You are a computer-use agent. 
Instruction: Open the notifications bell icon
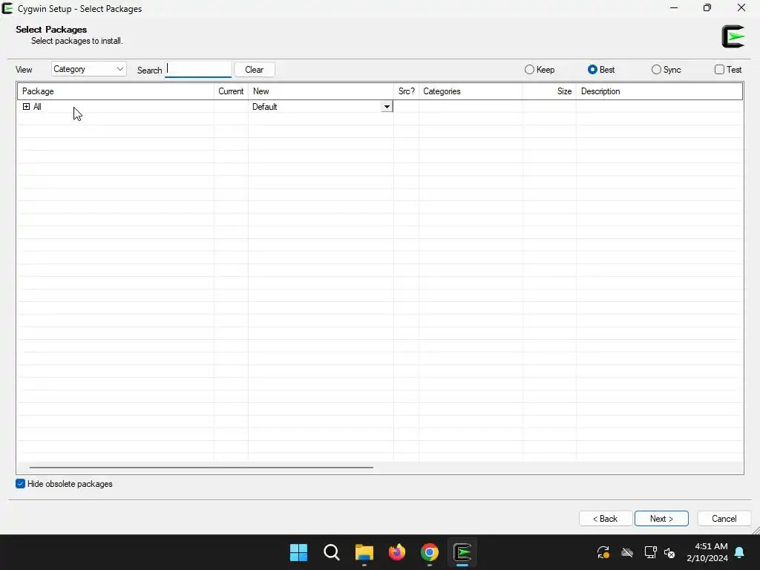(x=740, y=552)
